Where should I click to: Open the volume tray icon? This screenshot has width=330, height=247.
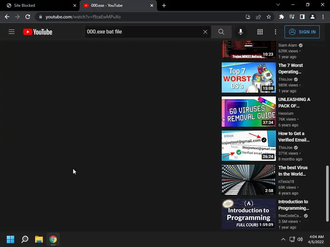tap(300, 239)
